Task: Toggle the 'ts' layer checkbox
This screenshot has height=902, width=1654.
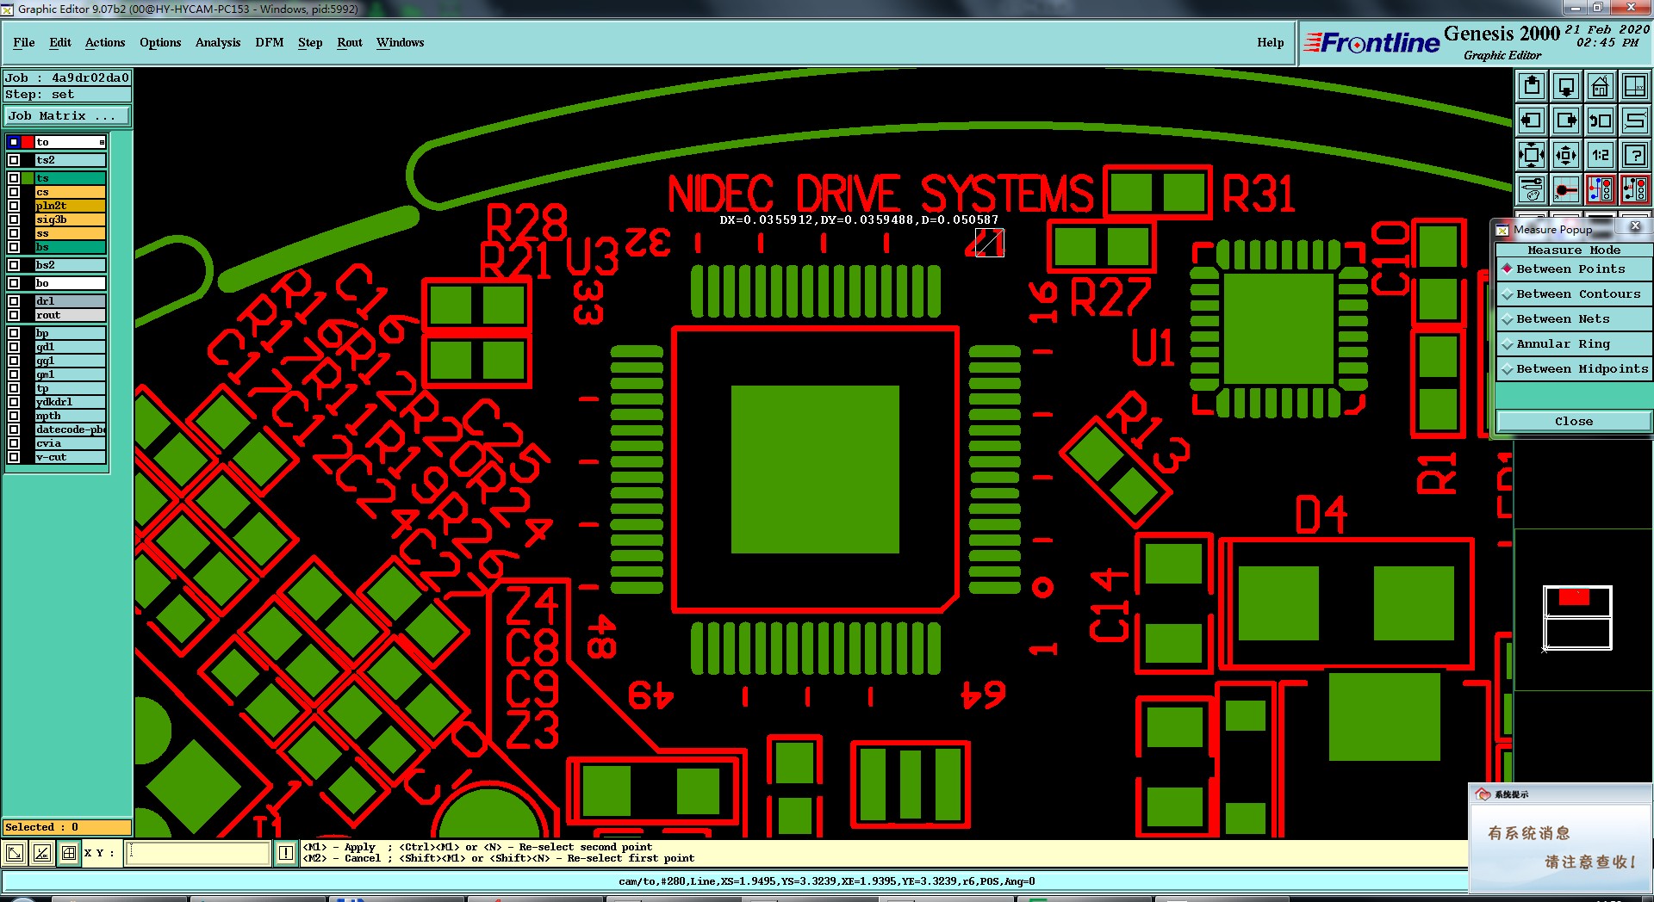Action: click(14, 178)
